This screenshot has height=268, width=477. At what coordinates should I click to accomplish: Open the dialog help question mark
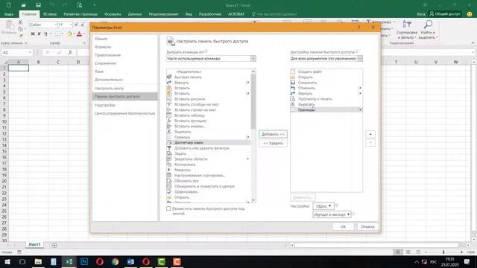pyautogui.click(x=359, y=28)
